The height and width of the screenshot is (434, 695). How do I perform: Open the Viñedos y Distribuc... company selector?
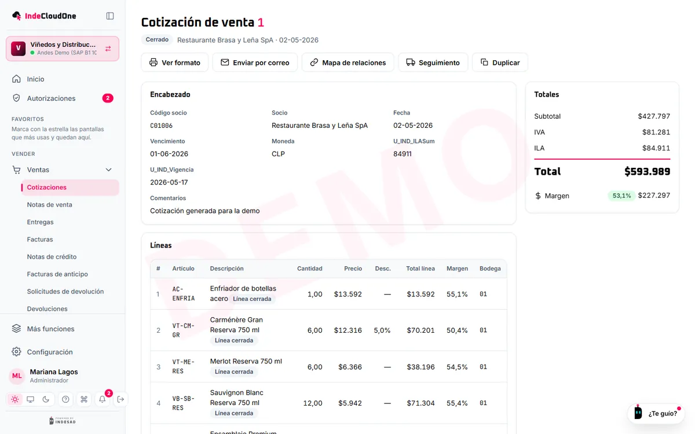tap(63, 49)
